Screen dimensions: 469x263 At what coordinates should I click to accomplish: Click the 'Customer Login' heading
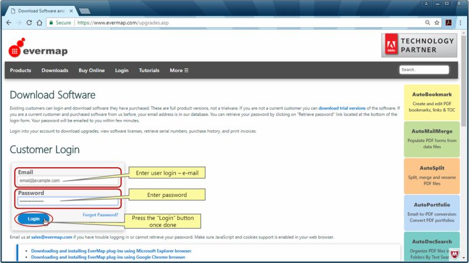pos(45,150)
